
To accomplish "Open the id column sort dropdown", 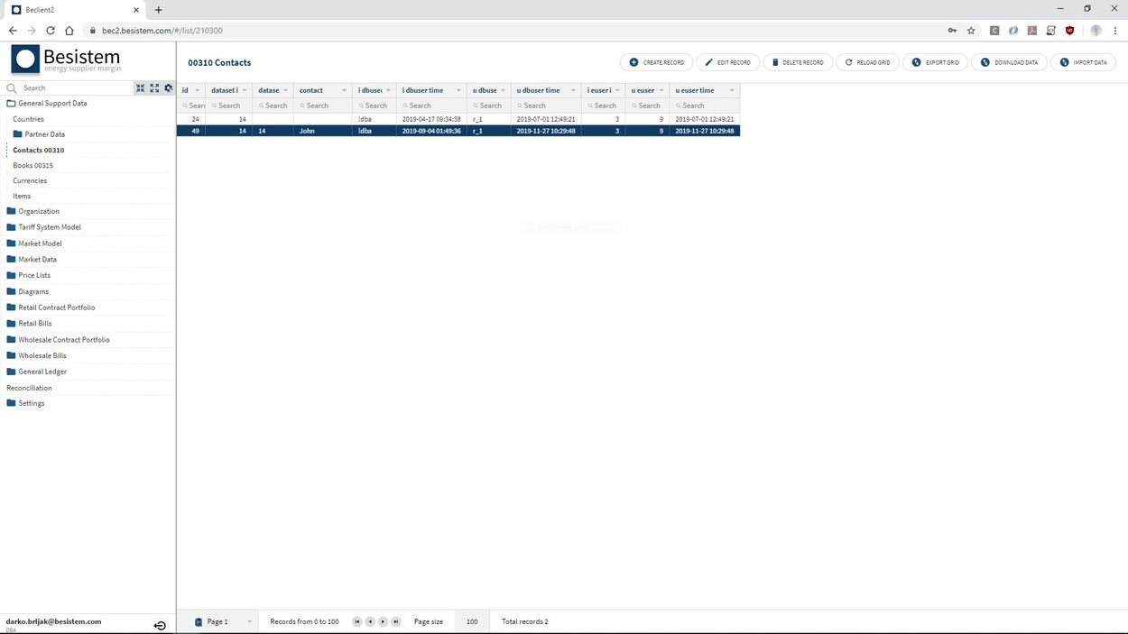I will pos(197,90).
